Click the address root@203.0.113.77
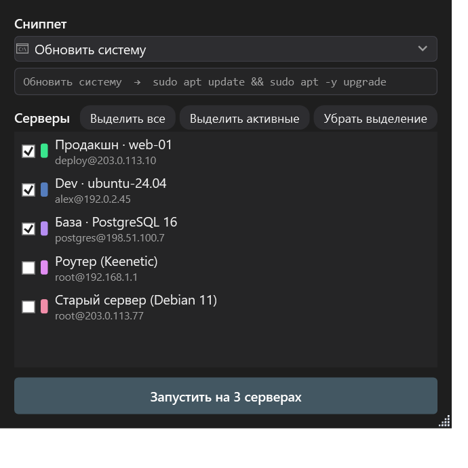468x468 pixels. [x=99, y=316]
